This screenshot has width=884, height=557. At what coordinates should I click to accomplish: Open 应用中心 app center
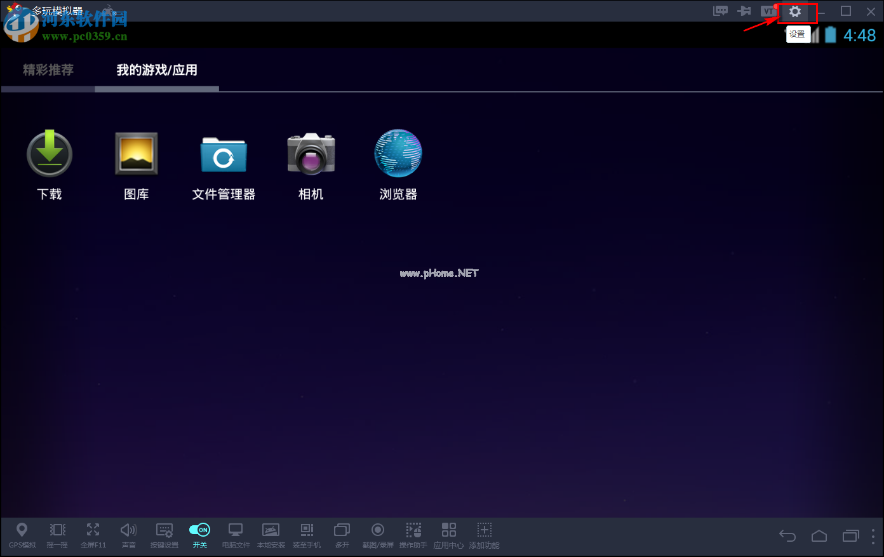[448, 534]
